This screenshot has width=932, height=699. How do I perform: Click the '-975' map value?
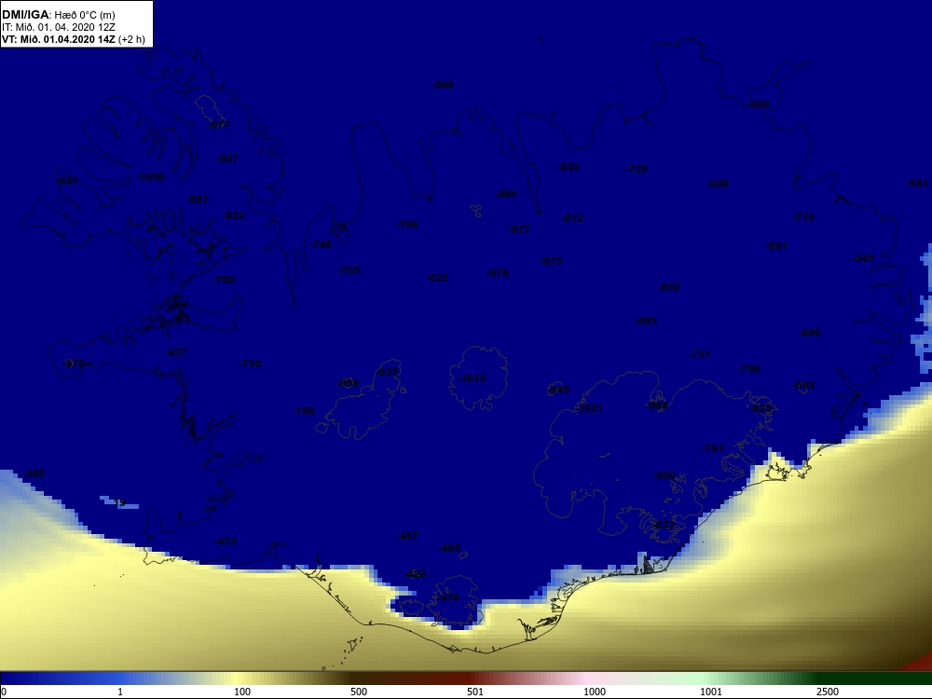coord(551,261)
